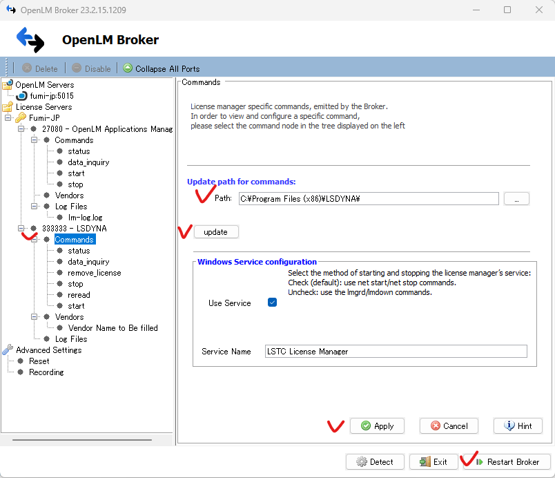
Task: Click the OpenLM Broker logo arrows icon
Action: (x=29, y=39)
